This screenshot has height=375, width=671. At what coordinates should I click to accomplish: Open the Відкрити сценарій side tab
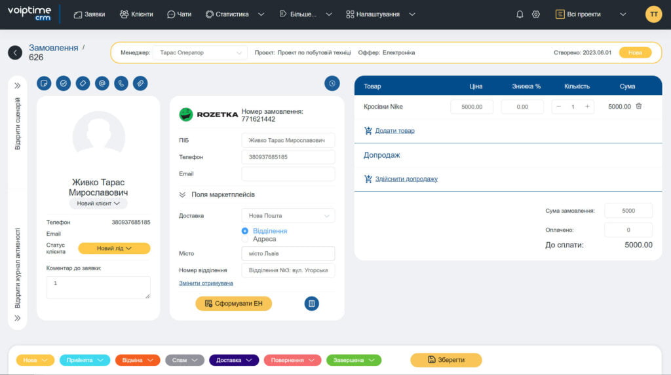pos(18,124)
